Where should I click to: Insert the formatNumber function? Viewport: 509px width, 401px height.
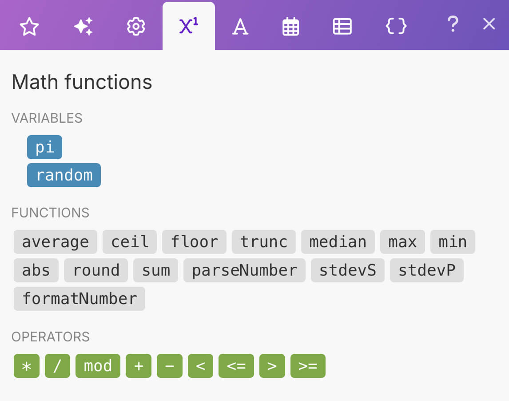[x=80, y=299]
